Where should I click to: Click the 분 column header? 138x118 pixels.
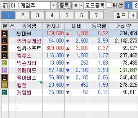click(x=5, y=26)
